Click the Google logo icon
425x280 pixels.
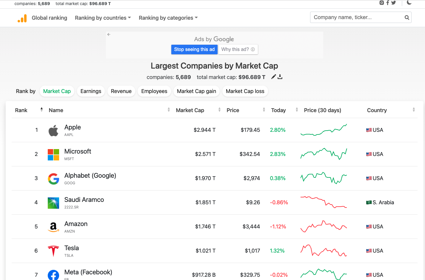[x=53, y=179]
